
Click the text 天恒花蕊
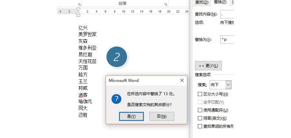[x=87, y=61]
